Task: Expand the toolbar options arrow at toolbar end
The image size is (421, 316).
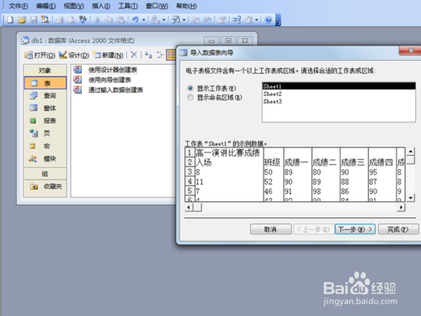Action: (278, 20)
